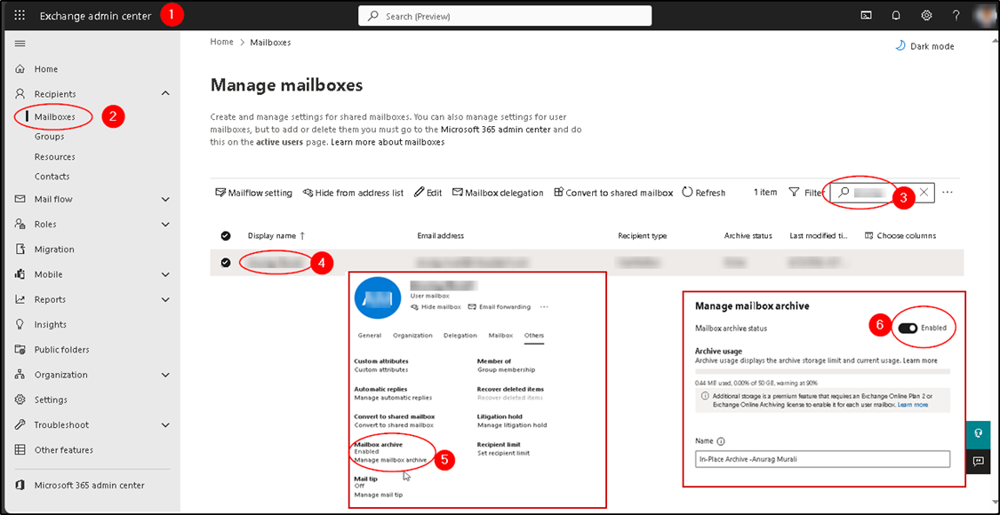Switch to the General tab
This screenshot has width=1000, height=515.
click(369, 336)
